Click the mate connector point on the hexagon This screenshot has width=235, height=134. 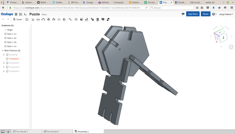point(120,49)
